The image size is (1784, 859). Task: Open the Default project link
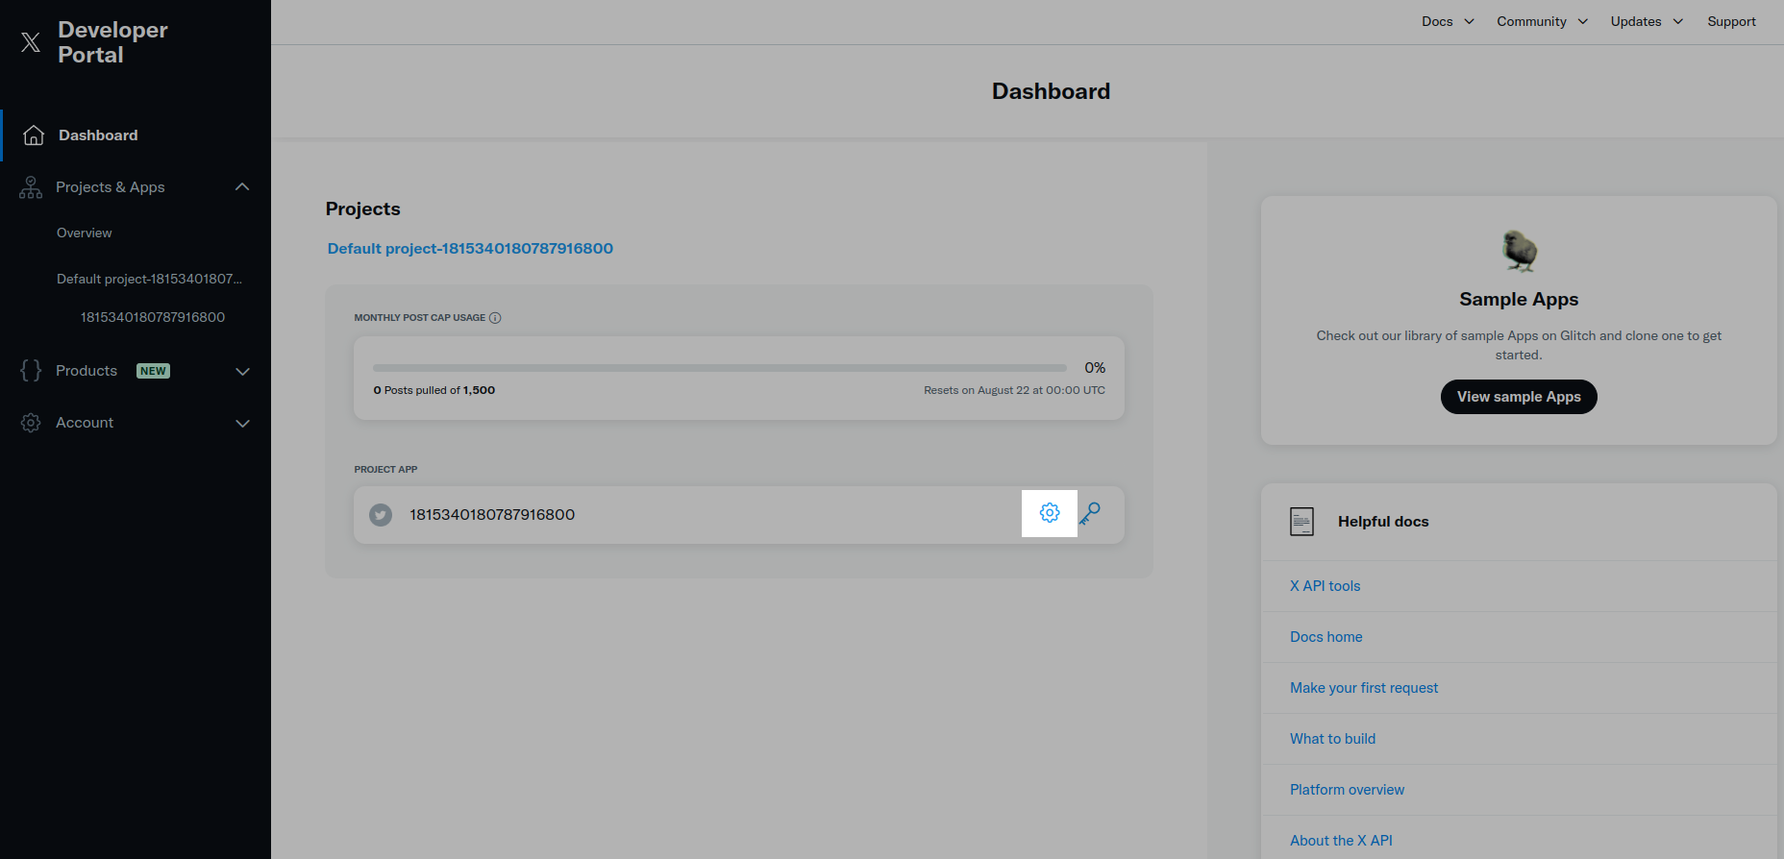(x=470, y=249)
